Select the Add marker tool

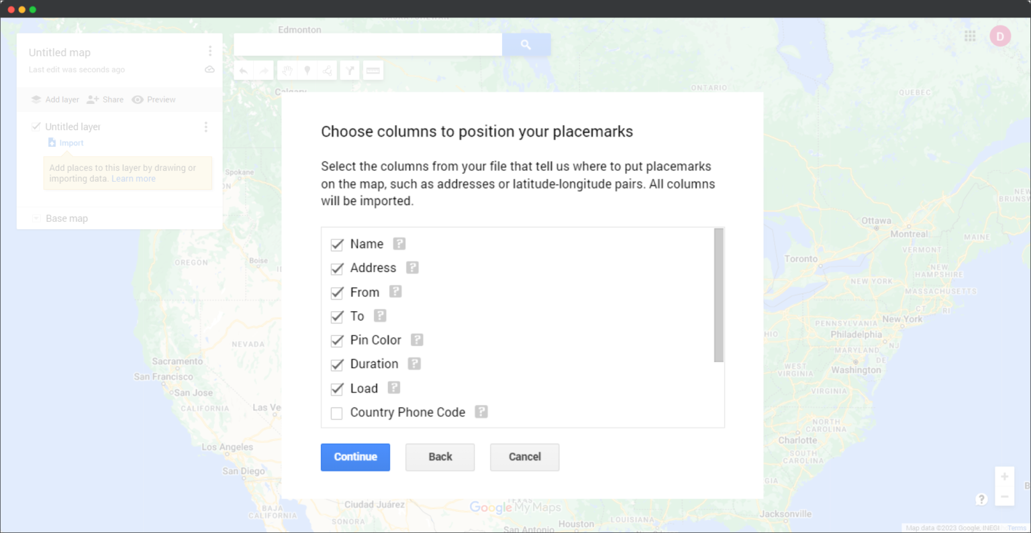307,70
